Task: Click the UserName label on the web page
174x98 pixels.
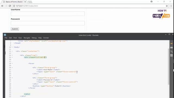Action: click(15, 10)
